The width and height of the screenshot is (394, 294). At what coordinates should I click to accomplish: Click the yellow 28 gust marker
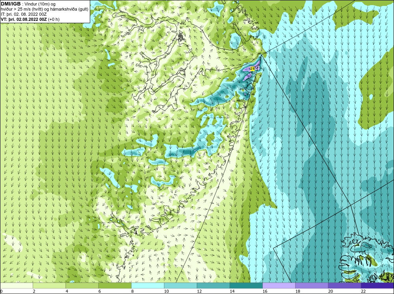coord(253,68)
